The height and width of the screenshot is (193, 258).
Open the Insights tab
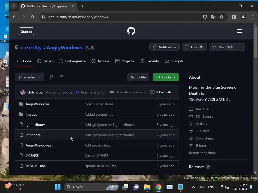coord(174,61)
